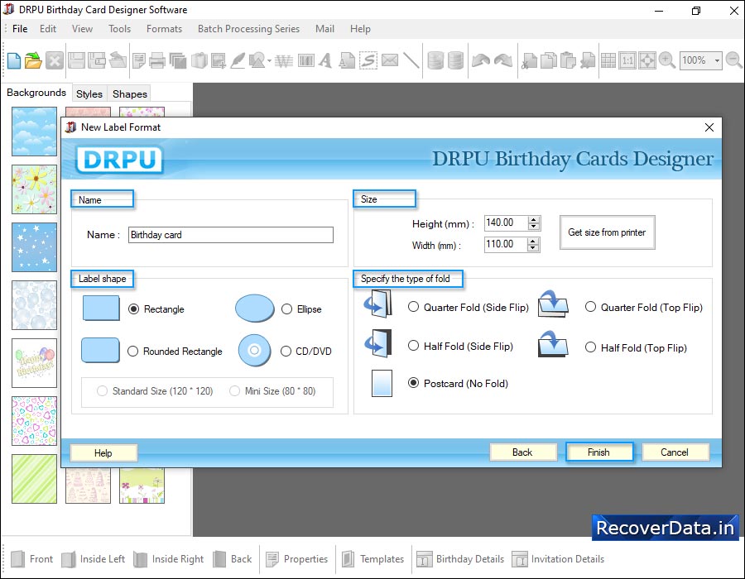The image size is (745, 579).
Task: Click the Copy pages toolbar icon
Action: pos(548,60)
